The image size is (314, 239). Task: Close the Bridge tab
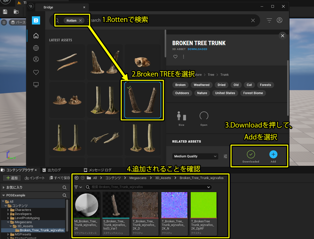pyautogui.click(x=84, y=7)
